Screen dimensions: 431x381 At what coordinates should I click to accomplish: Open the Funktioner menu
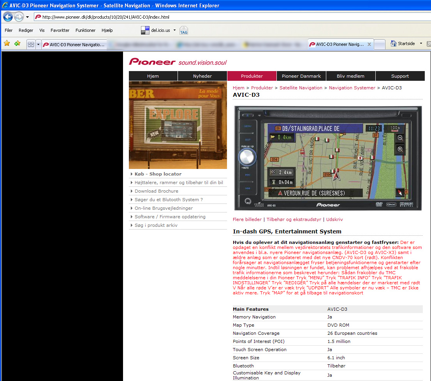coord(86,30)
